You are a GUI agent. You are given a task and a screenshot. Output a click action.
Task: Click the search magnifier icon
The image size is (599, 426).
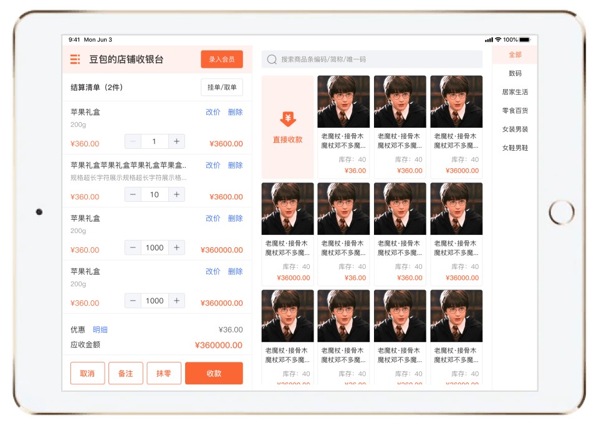(272, 60)
